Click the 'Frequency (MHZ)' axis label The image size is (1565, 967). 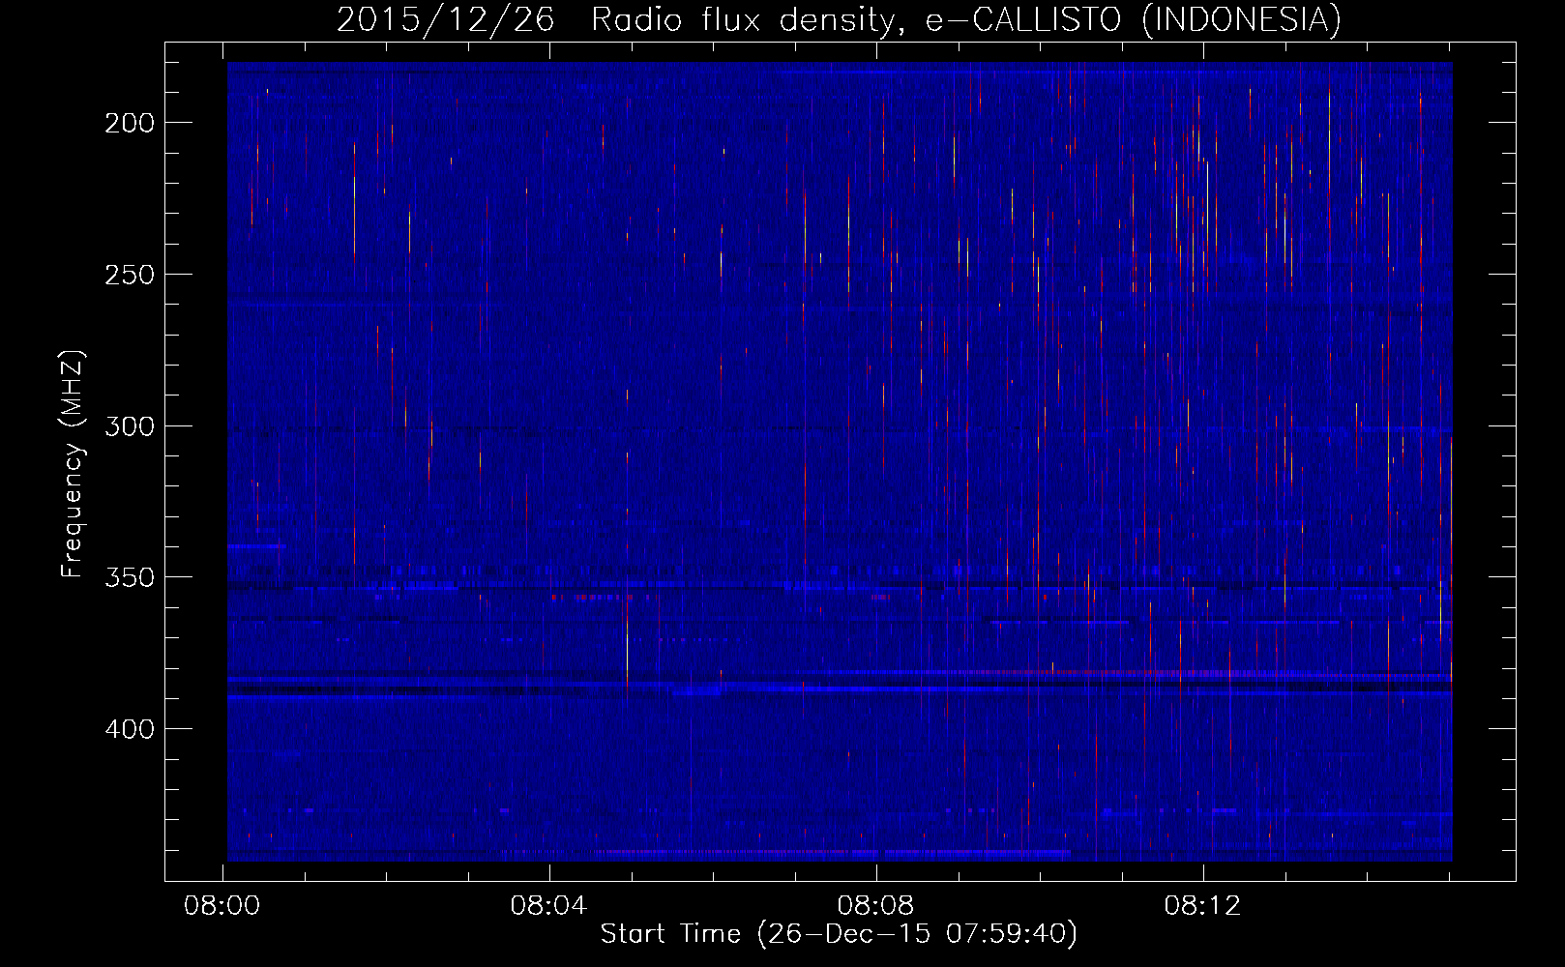tap(73, 463)
